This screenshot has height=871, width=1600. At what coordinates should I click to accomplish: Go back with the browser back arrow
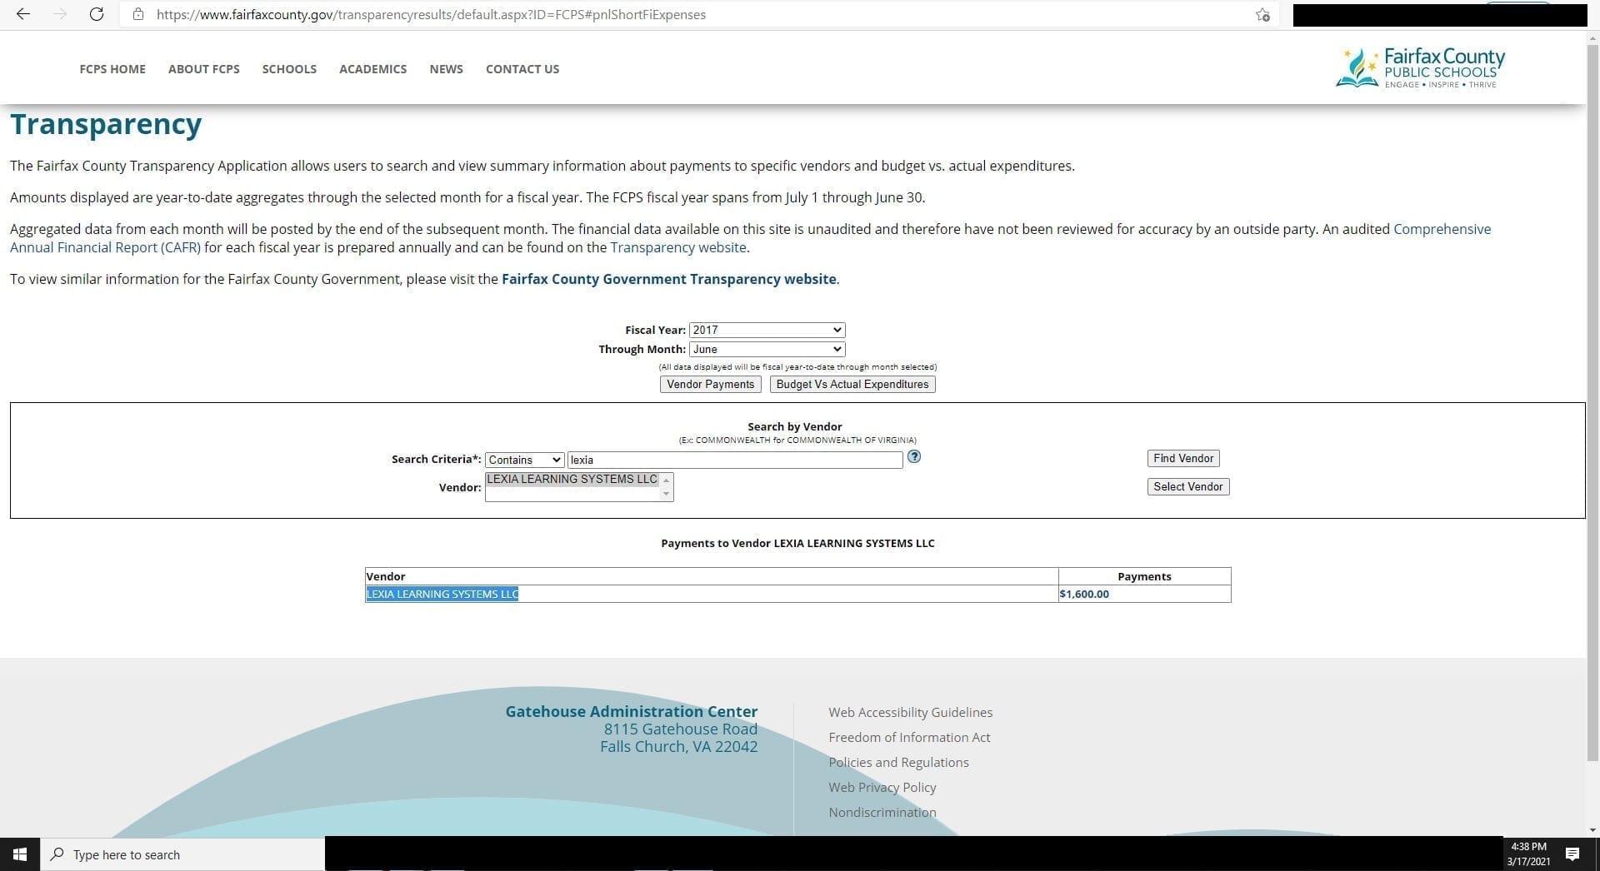23,14
